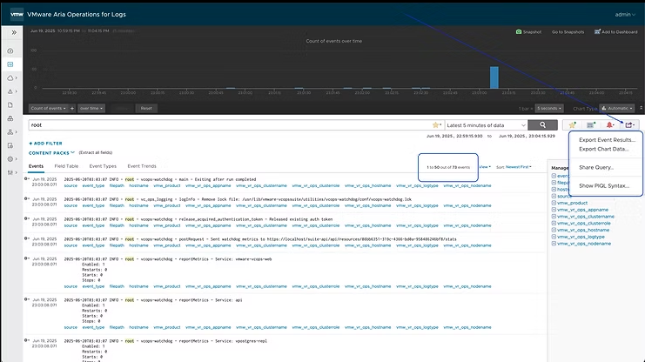
Task: Click the tall blue bar in chart
Action: click(494, 77)
